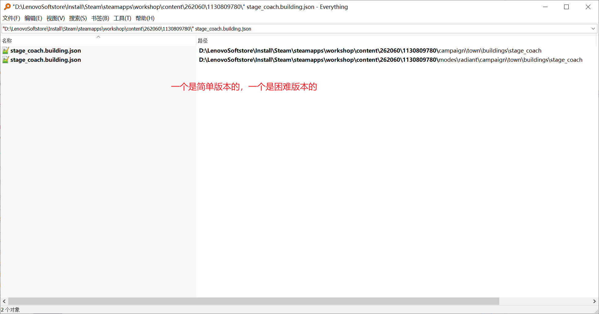599x314 pixels.
Task: Maximize the Everything window
Action: pos(566,7)
